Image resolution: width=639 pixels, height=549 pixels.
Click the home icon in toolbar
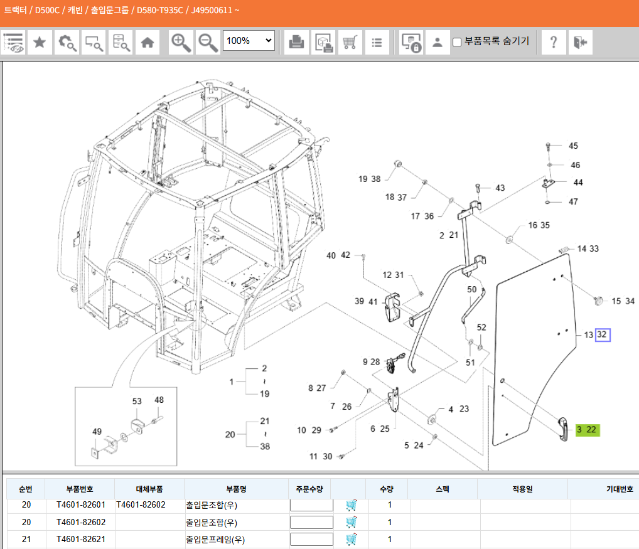coord(148,42)
